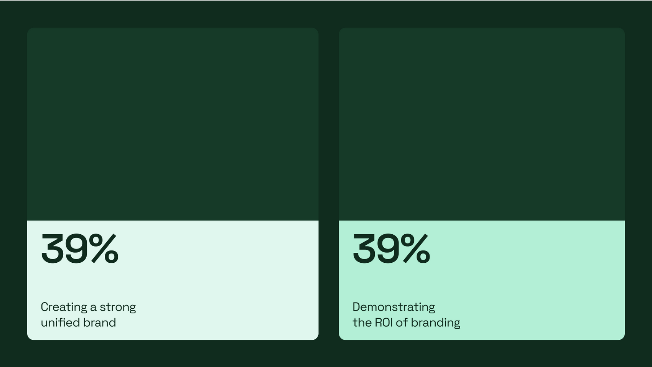
Task: Click the word "strong" in the caption
Action: pos(118,307)
